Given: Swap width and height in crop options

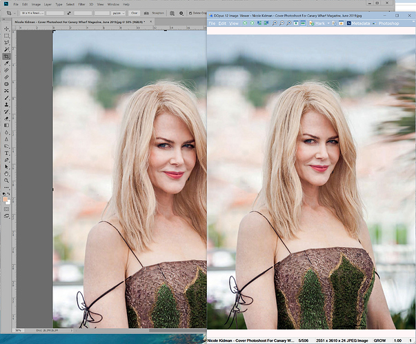Looking at the screenshot, I should (x=69, y=13).
